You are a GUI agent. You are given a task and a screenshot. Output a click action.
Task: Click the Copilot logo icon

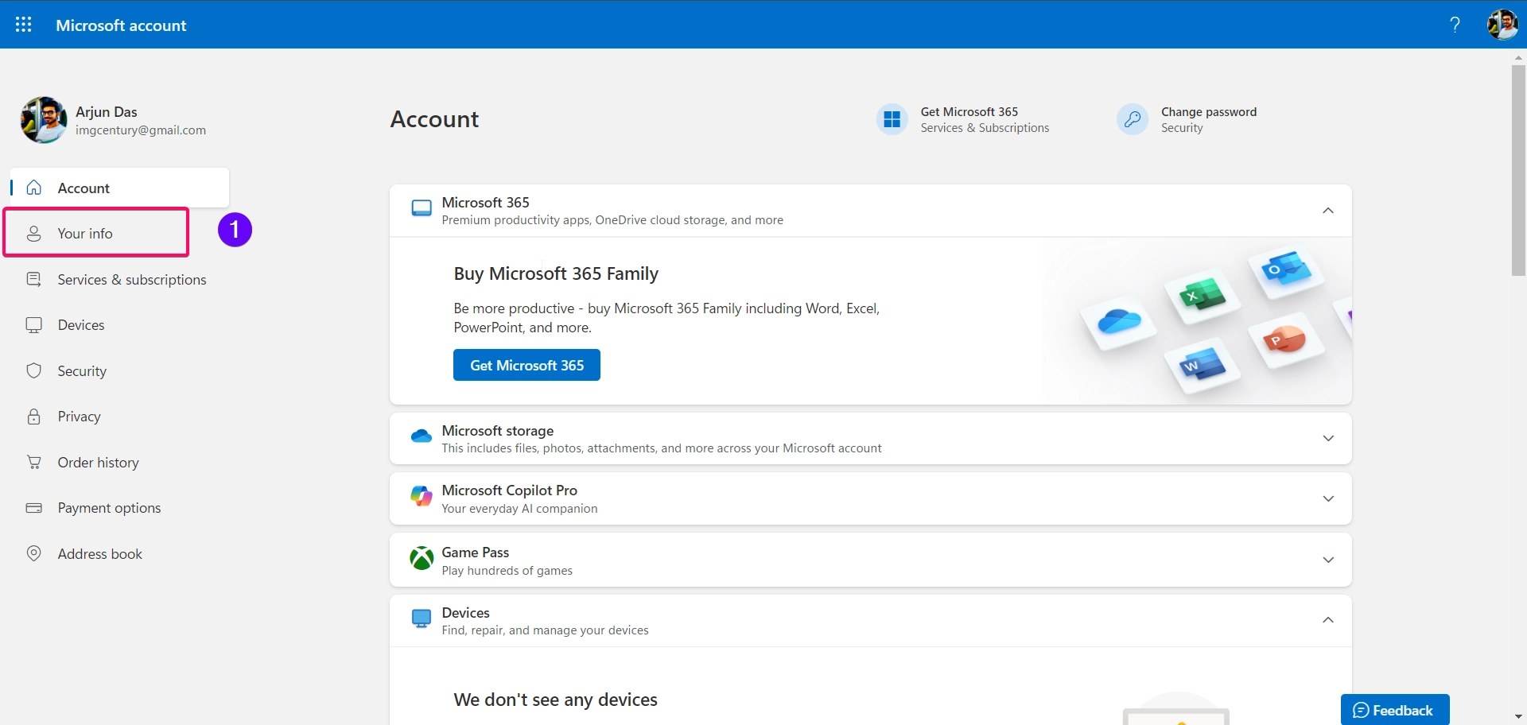[422, 498]
